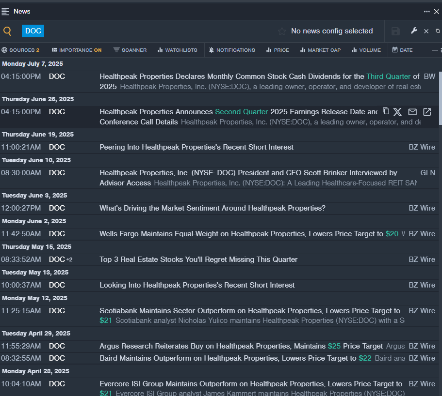The image size is (442, 396).
Task: Open the Watchlists filter
Action: pyautogui.click(x=177, y=50)
